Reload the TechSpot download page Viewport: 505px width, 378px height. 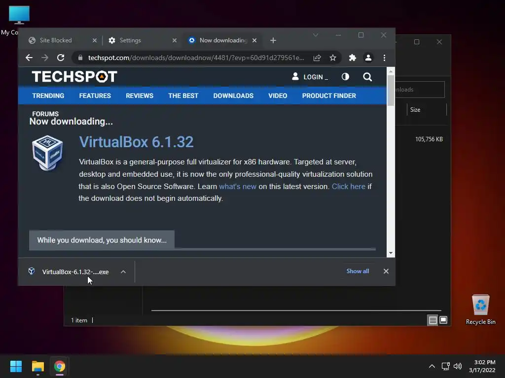coord(61,58)
